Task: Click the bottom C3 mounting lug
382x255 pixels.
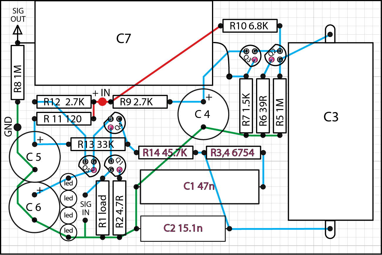Action: (330, 229)
